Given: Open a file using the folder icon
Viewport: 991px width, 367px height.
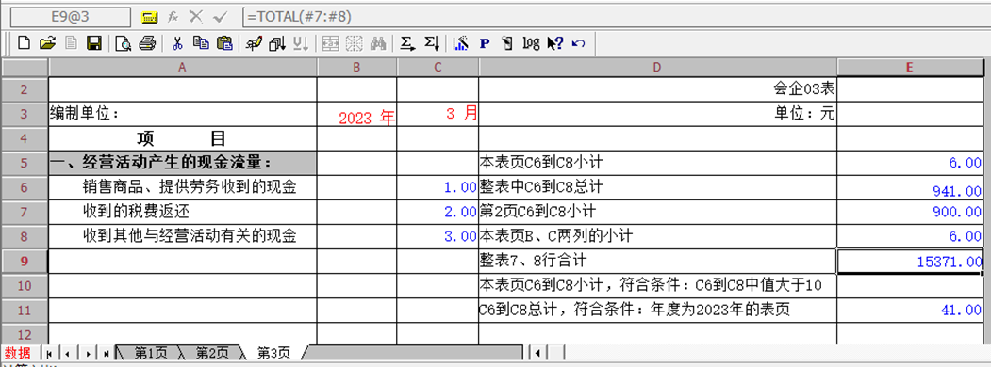Looking at the screenshot, I should pos(47,43).
